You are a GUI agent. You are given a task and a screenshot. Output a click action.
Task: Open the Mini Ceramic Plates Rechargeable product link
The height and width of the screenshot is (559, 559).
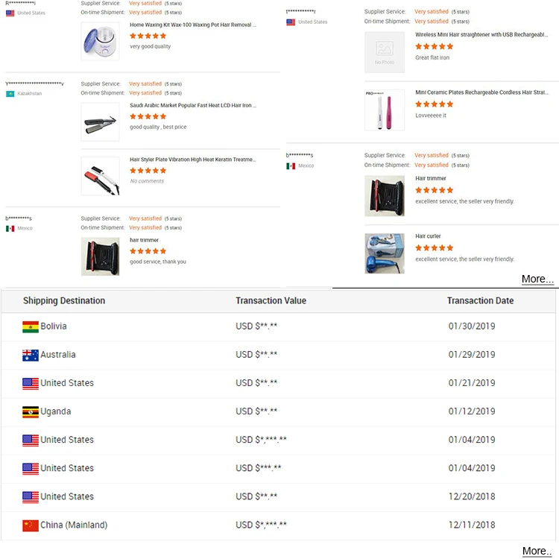coord(483,92)
